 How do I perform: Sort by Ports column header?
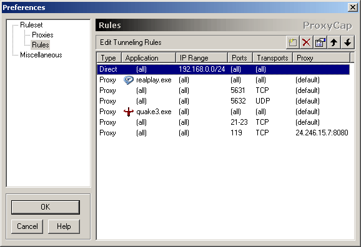click(x=240, y=58)
